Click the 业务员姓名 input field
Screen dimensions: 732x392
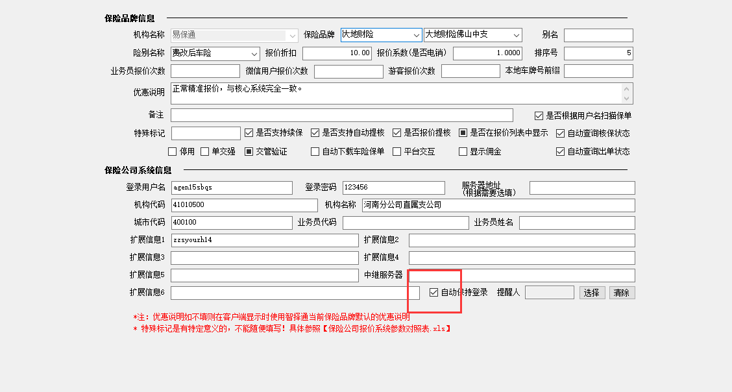577,223
